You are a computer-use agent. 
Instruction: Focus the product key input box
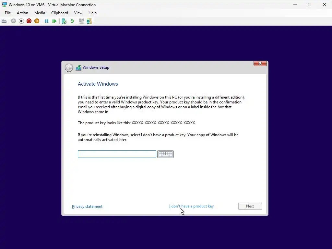click(117, 154)
